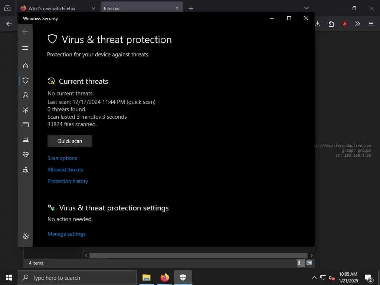This screenshot has height=285, width=380.
Task: Open Allowed threats link
Action: point(65,170)
